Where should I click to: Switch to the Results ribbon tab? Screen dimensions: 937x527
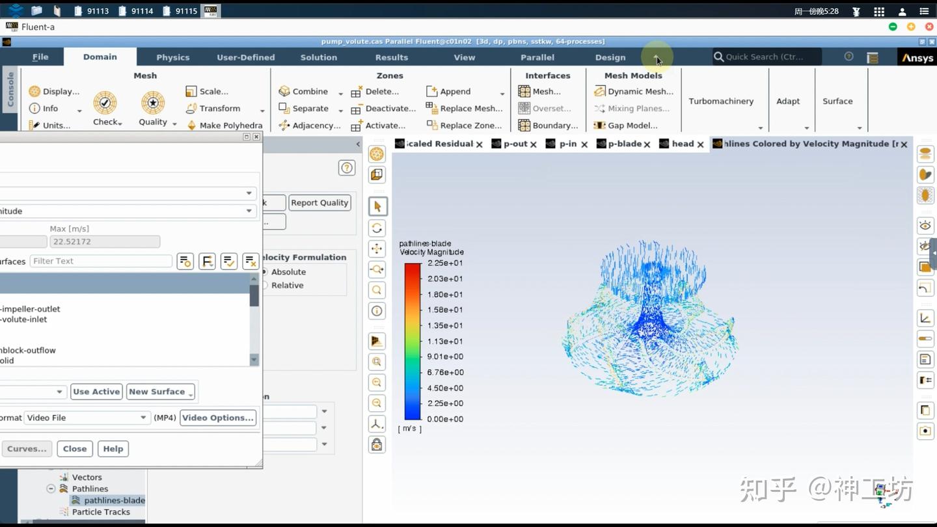[392, 57]
